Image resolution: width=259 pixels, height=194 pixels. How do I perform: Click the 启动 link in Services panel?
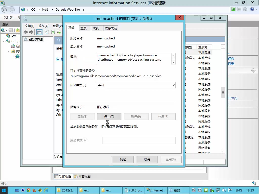pyautogui.click(x=59, y=59)
